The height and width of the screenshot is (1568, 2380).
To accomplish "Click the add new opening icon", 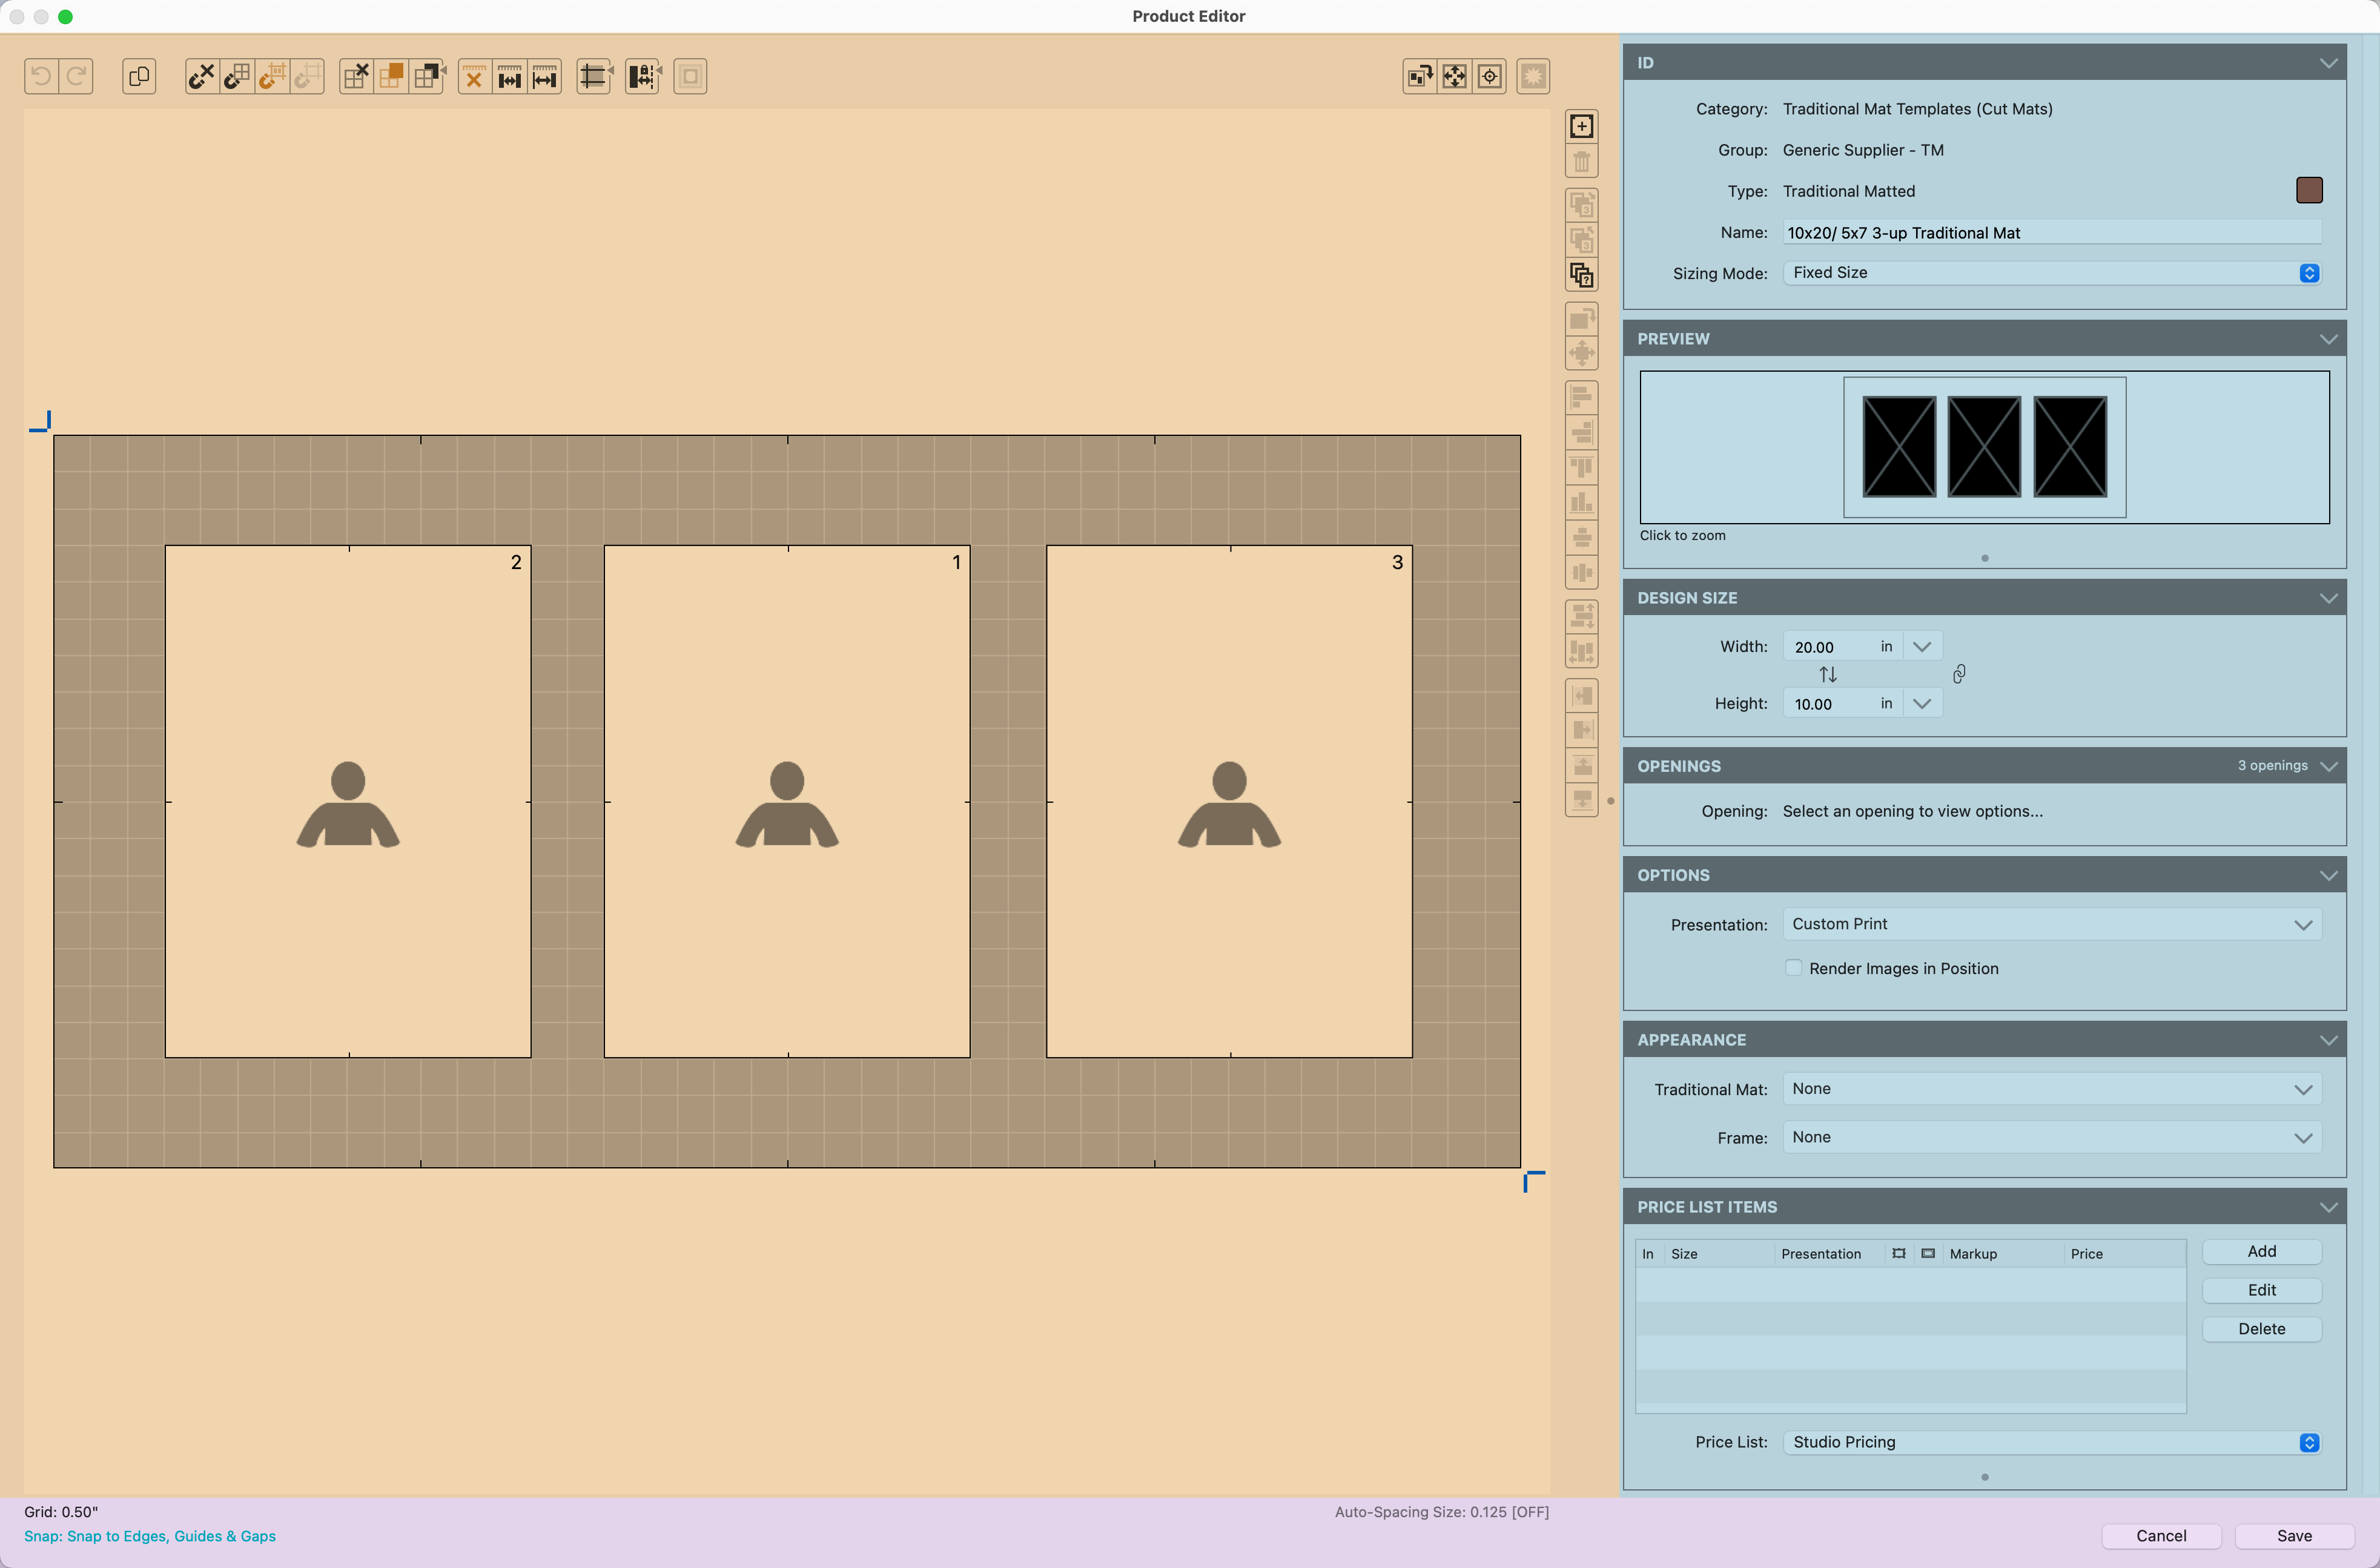I will 1581,126.
